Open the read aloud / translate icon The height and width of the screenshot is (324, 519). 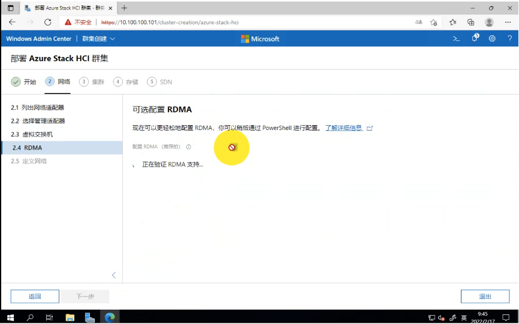tap(419, 22)
